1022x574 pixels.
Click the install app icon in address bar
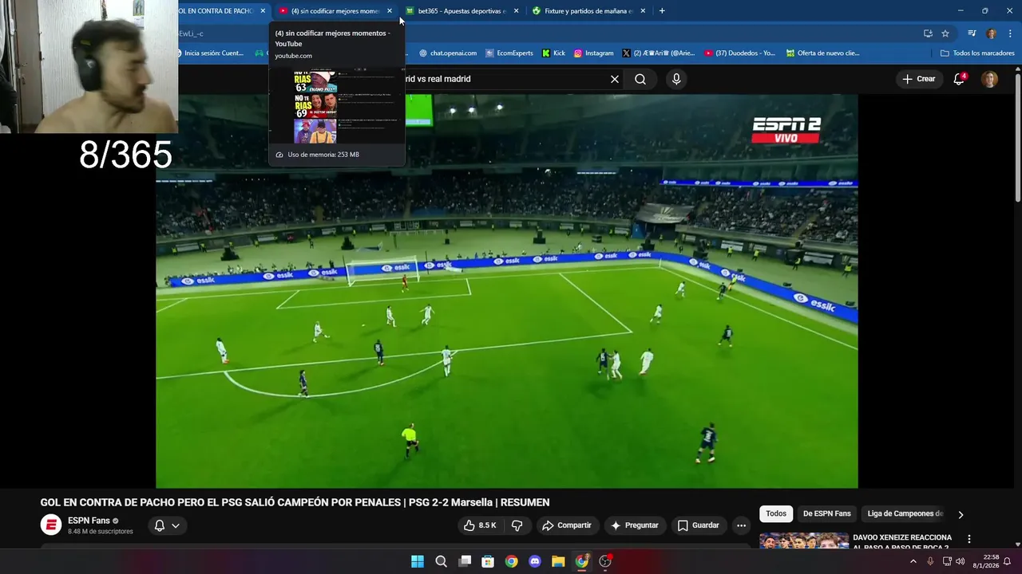[x=928, y=33]
